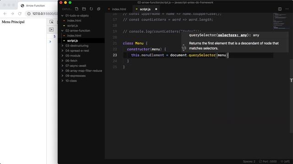Show previous signature in 1/3 tooltip
Screen dimensions: 293x164
(x=184, y=45)
